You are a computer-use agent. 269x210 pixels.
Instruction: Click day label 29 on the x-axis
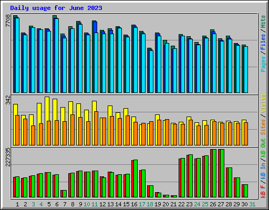pyautogui.click(x=236, y=204)
